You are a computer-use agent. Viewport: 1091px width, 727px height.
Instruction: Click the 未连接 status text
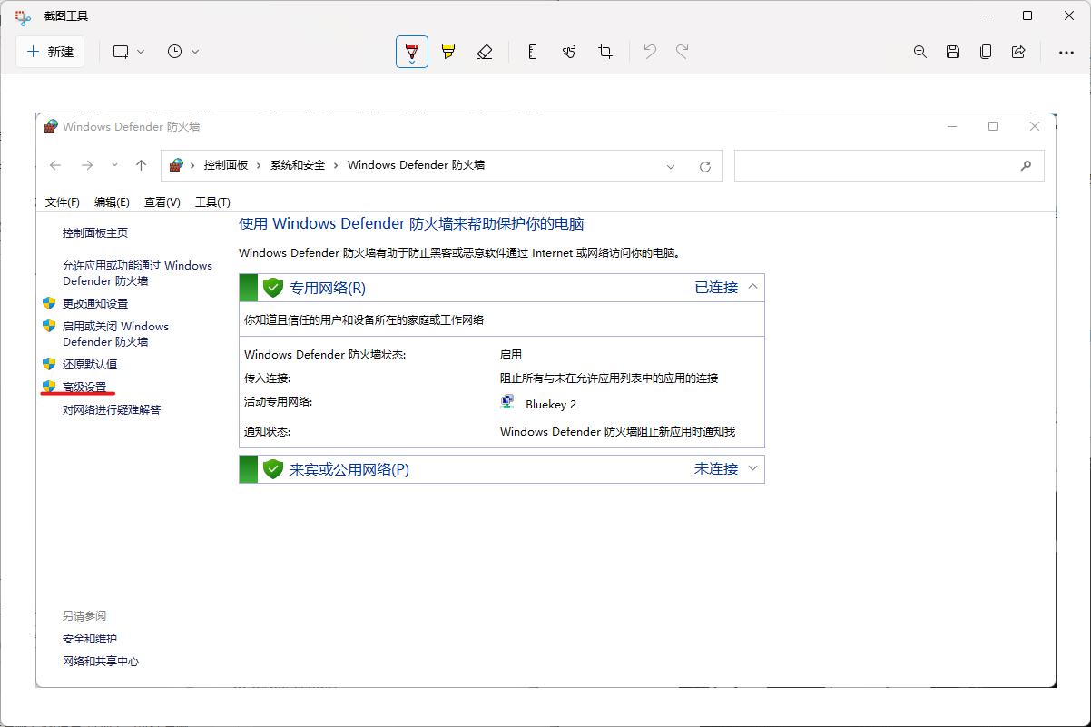click(716, 469)
